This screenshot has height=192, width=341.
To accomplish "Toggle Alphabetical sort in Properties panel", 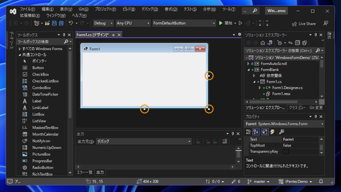I will (x=256, y=131).
